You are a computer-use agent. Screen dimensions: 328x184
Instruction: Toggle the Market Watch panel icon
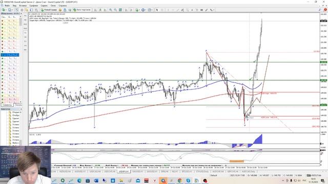pos(17,10)
